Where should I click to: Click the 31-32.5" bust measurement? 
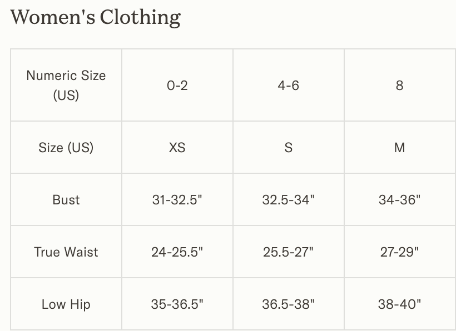tap(177, 200)
